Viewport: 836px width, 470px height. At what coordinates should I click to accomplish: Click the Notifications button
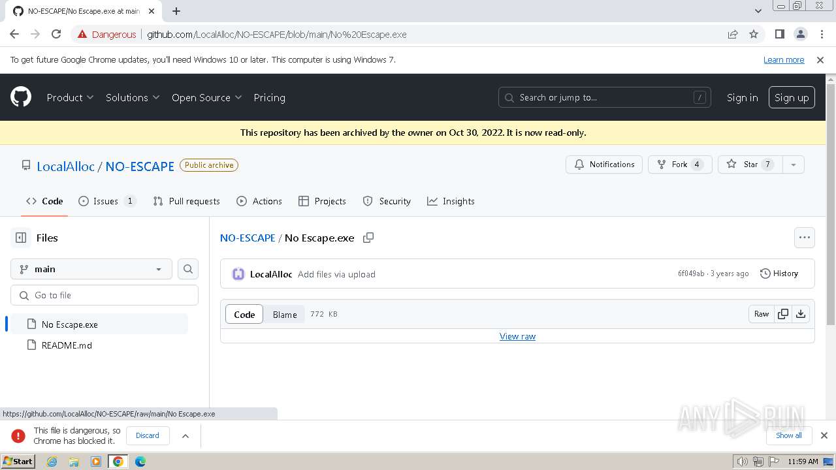click(604, 164)
